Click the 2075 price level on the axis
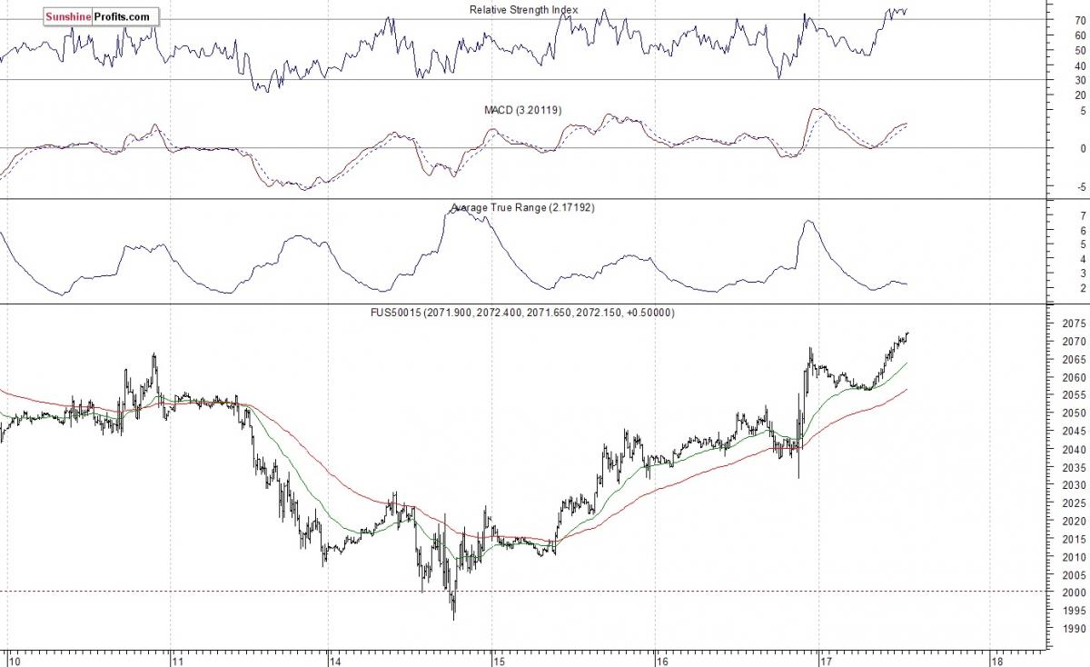This screenshot has width=1090, height=667. click(1073, 324)
